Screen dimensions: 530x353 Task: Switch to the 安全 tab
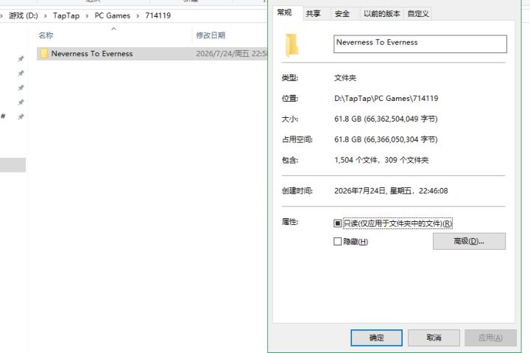(x=342, y=14)
